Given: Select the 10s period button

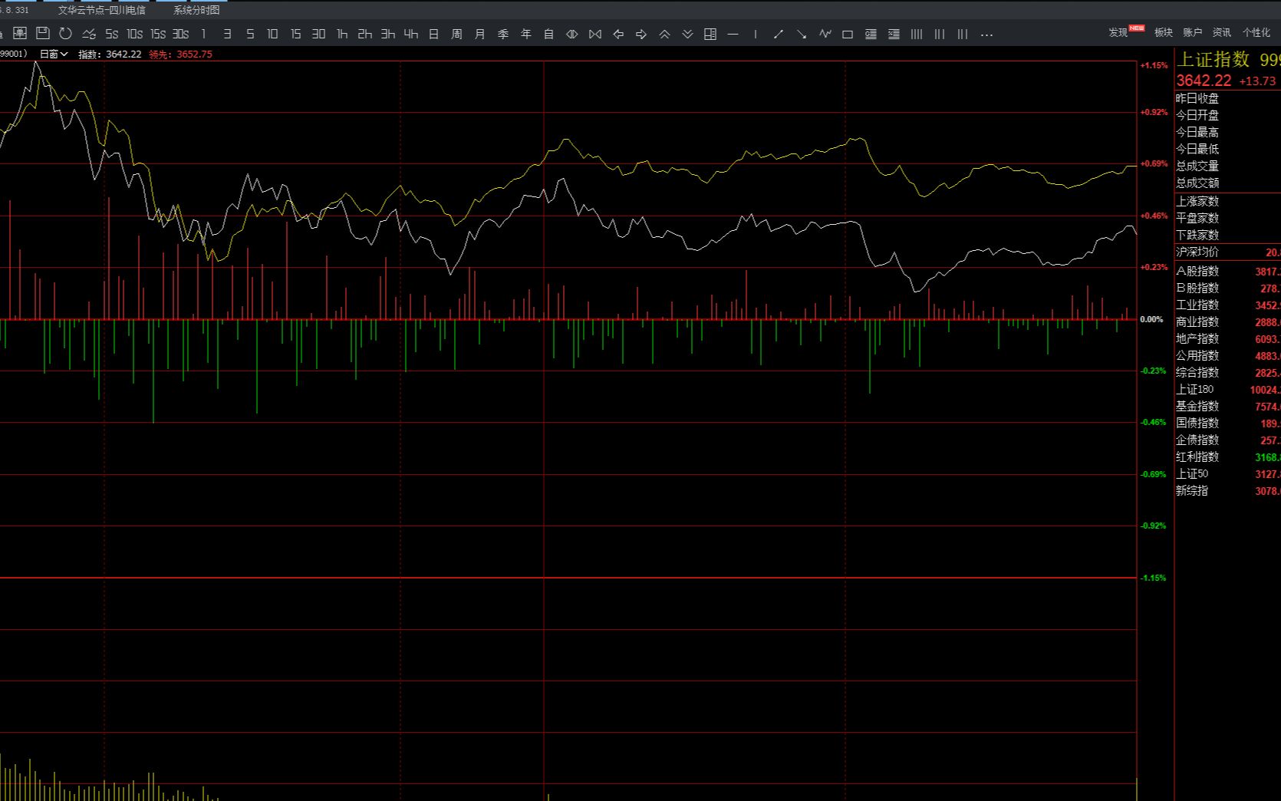Looking at the screenshot, I should [x=135, y=34].
